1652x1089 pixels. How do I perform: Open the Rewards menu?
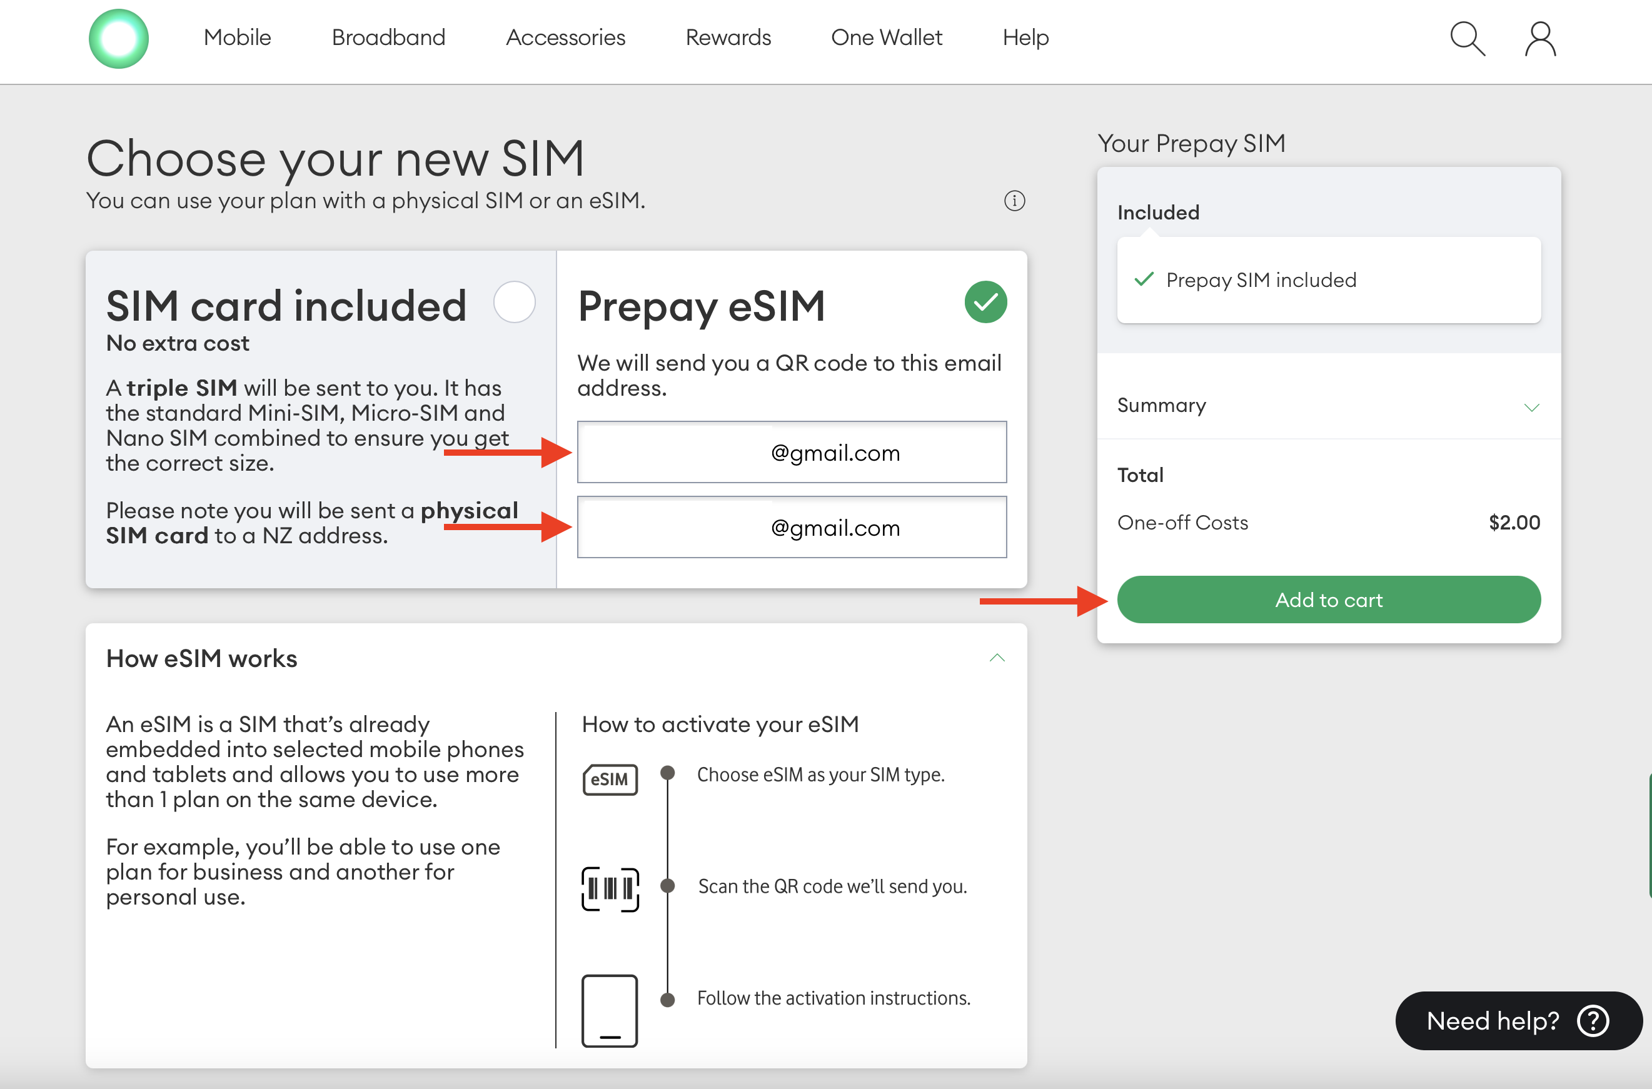[x=727, y=38]
